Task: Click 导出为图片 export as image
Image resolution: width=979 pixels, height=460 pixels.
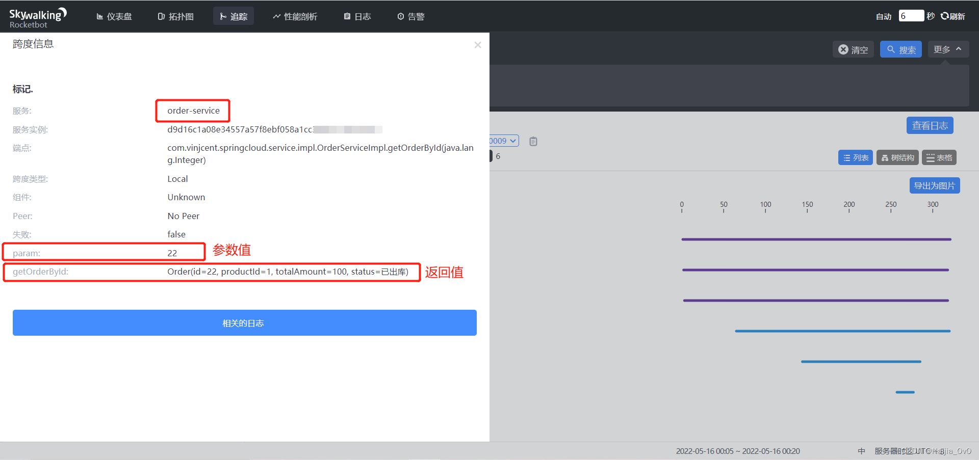Action: point(935,185)
